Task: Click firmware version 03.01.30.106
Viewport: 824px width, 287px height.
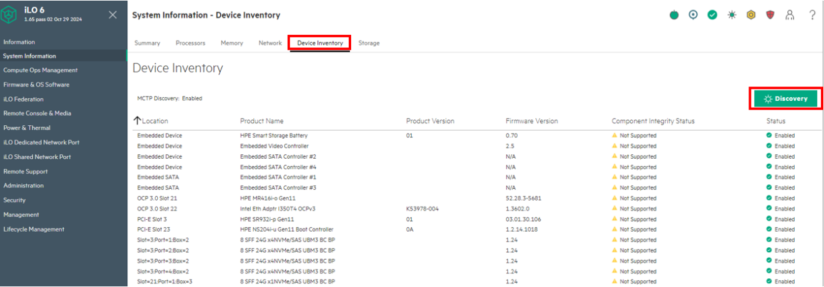Action: coord(523,219)
